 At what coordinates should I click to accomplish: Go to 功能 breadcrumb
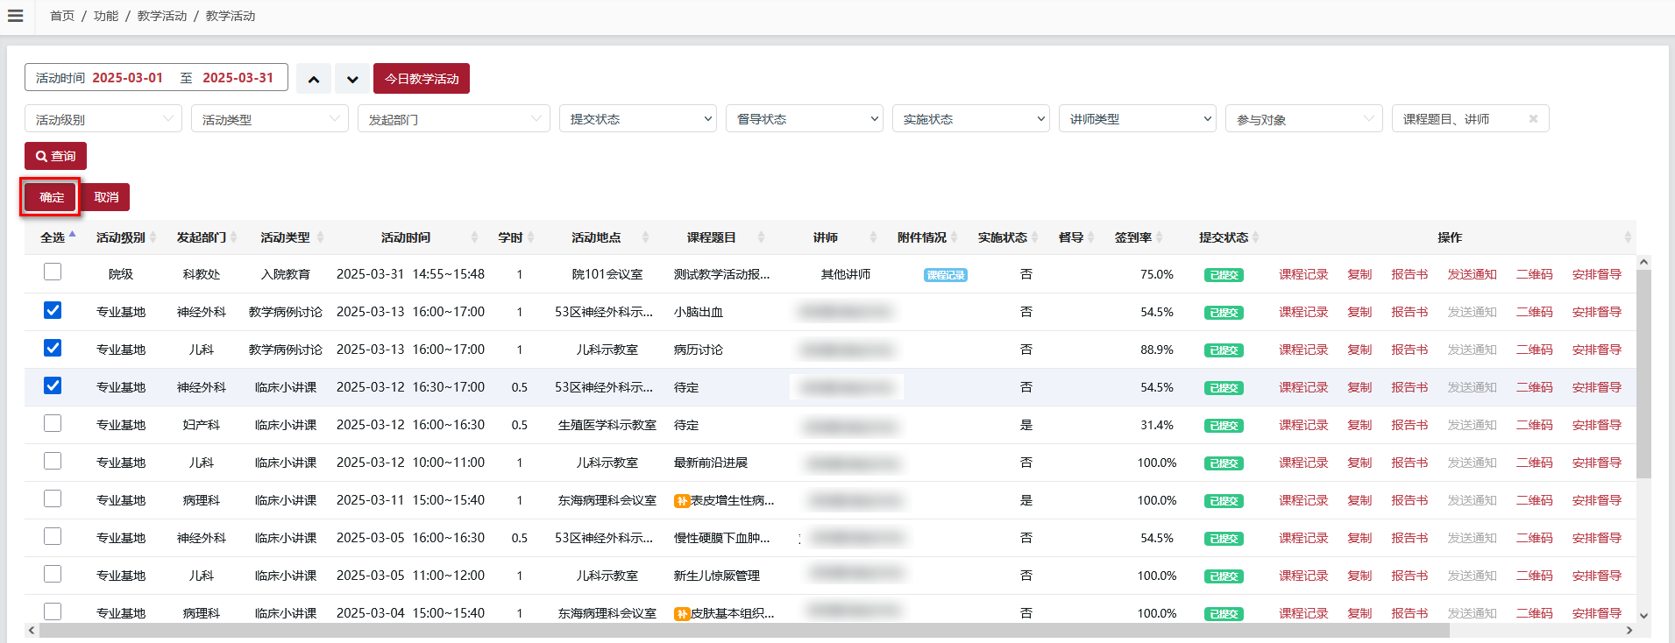[106, 16]
